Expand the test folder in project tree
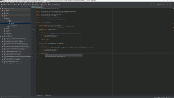This screenshot has height=98, width=174. click(x=4, y=28)
